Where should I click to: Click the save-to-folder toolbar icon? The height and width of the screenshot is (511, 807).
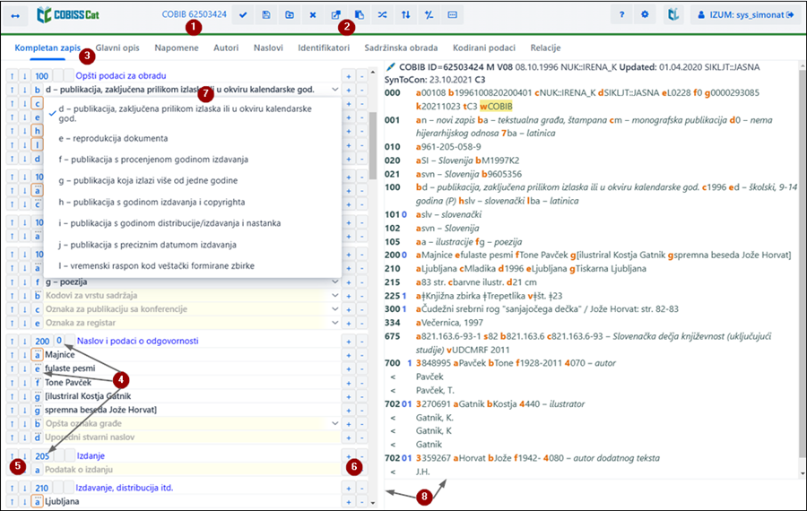pos(290,15)
